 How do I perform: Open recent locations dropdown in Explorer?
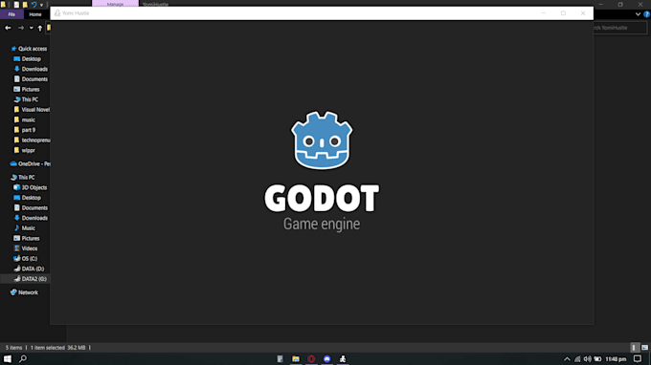pyautogui.click(x=32, y=28)
